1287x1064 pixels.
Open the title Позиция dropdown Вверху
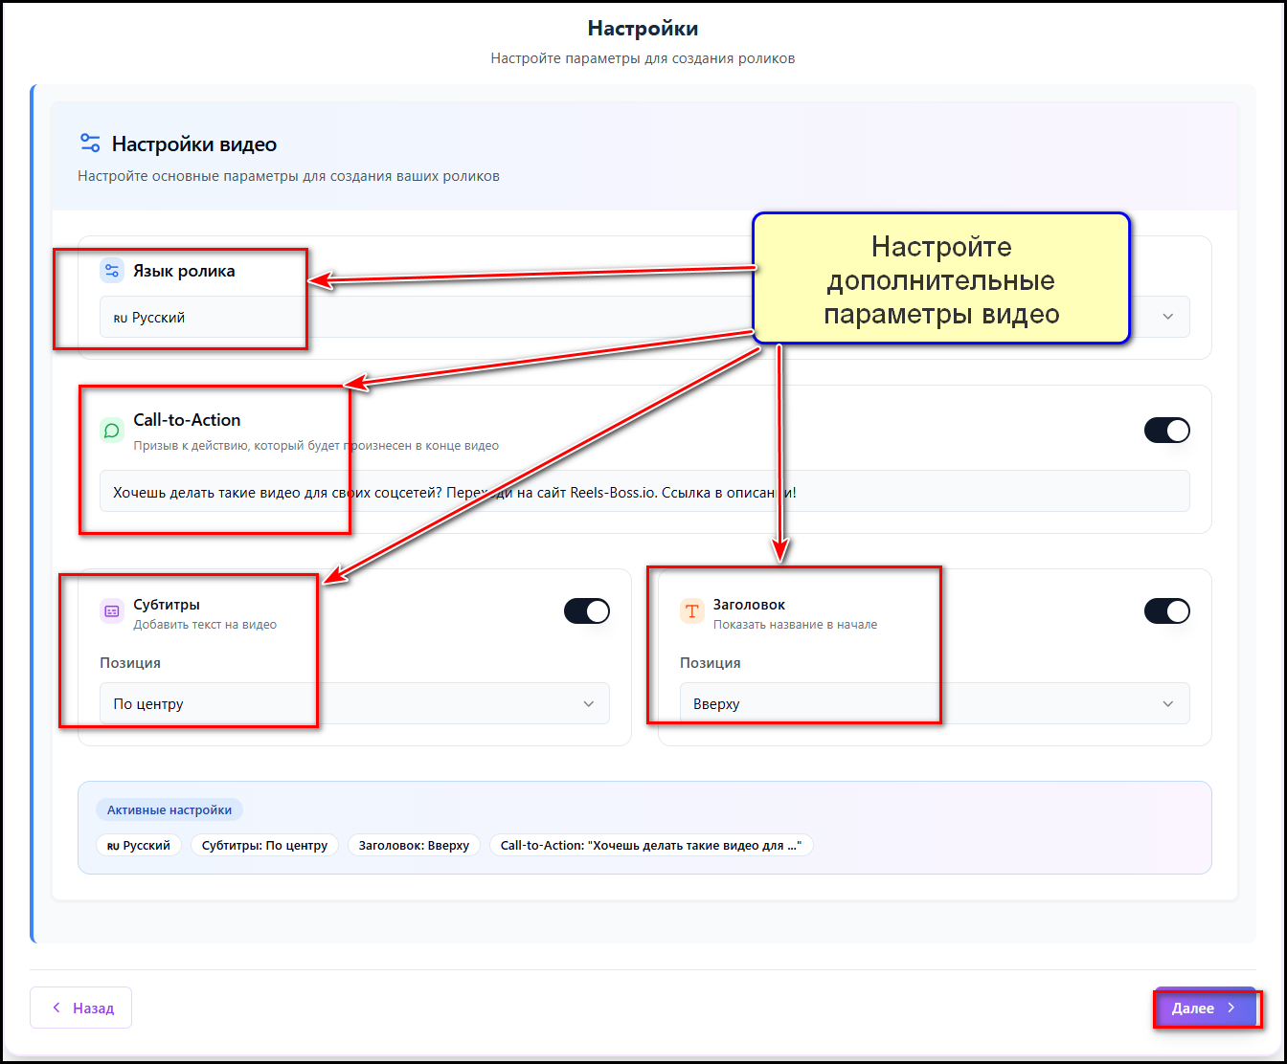934,703
